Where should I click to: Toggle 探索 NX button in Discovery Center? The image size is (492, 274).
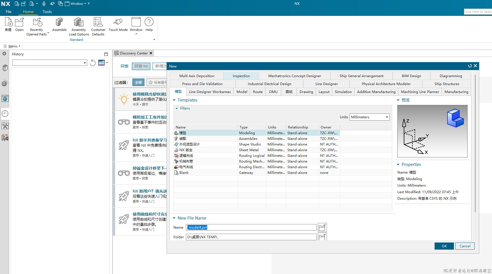point(141,66)
